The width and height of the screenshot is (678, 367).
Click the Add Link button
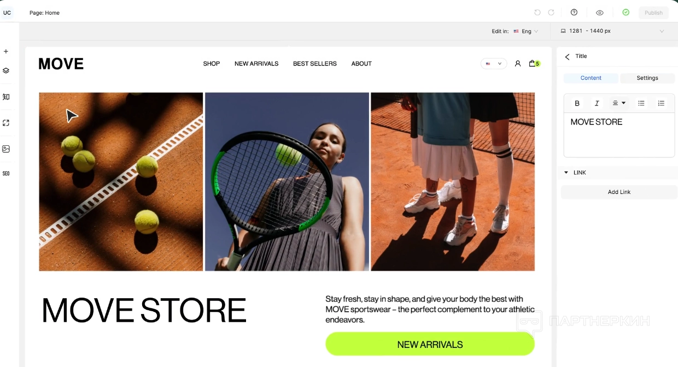tap(619, 192)
